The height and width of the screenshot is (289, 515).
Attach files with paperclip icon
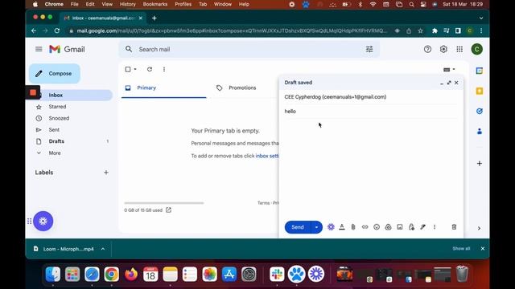[353, 226]
